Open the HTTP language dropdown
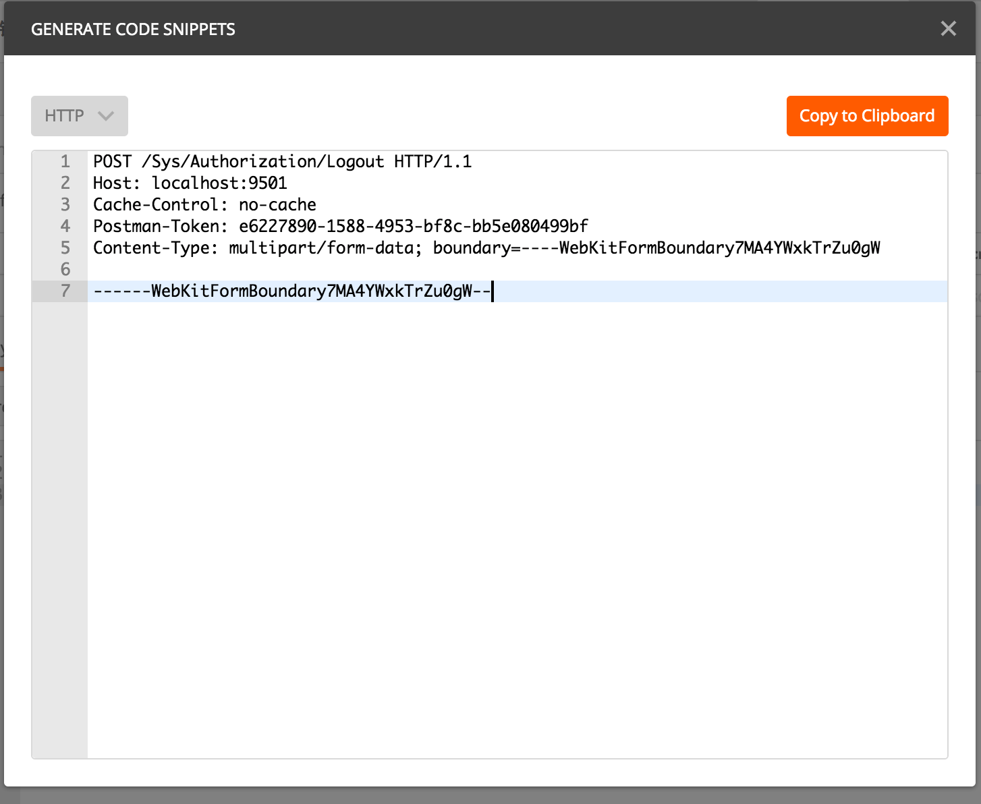981x804 pixels. pos(79,115)
